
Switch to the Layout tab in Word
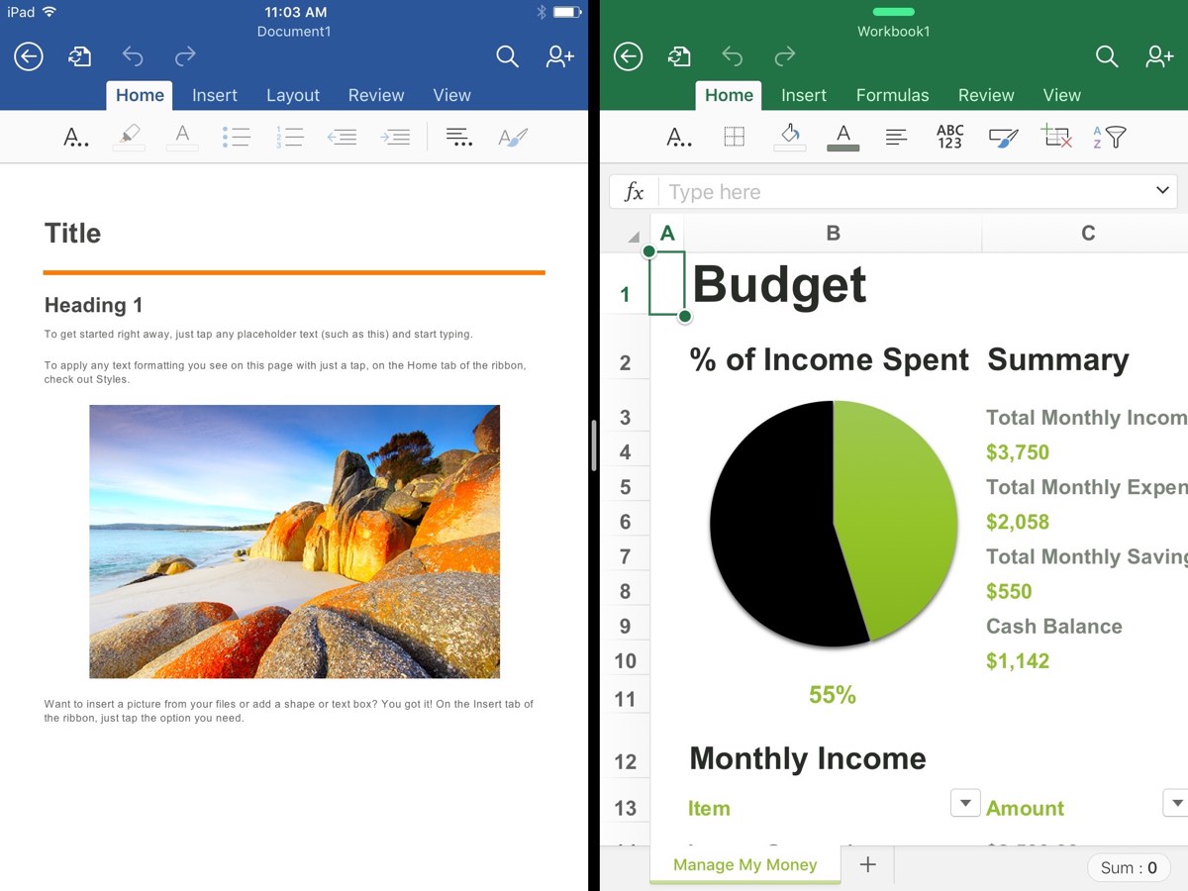[292, 95]
